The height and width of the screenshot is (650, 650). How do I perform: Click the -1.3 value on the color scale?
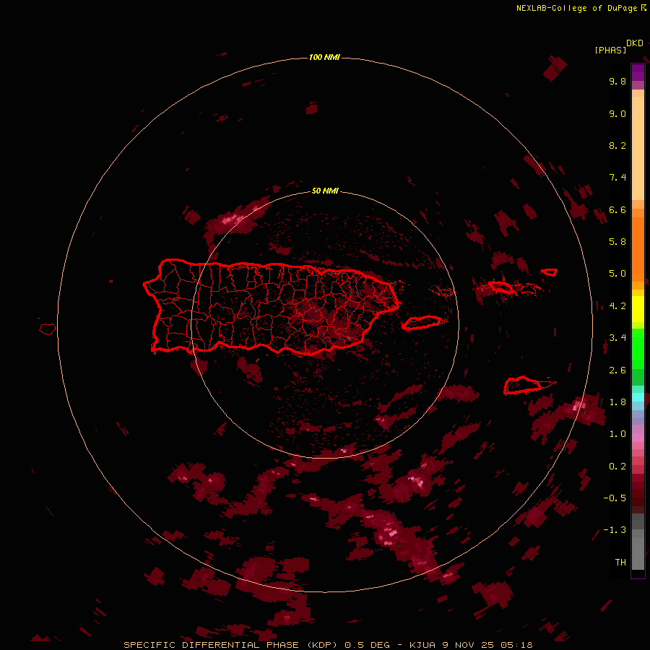click(615, 530)
